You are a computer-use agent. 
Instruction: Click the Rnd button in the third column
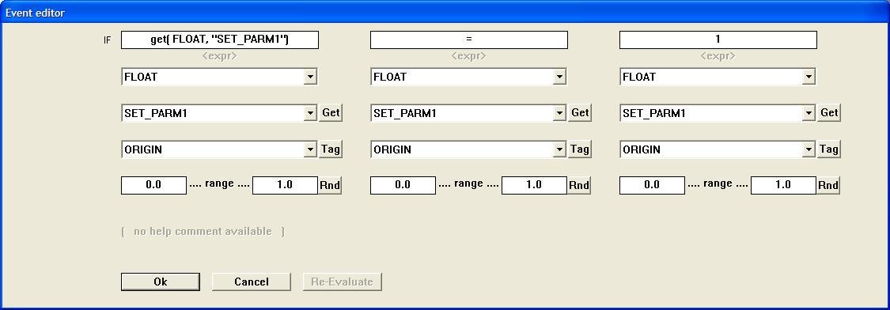[x=828, y=185]
